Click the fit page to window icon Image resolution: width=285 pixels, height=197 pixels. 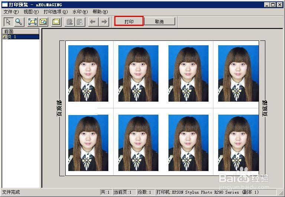coord(32,22)
